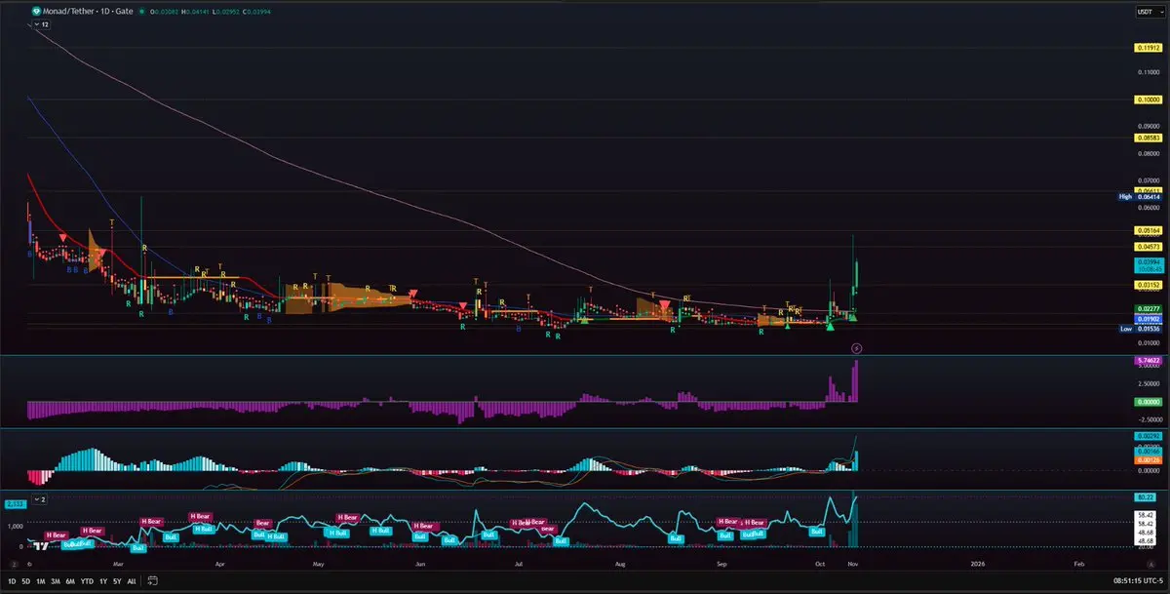Click the green up-triangle signal near October

pos(830,325)
